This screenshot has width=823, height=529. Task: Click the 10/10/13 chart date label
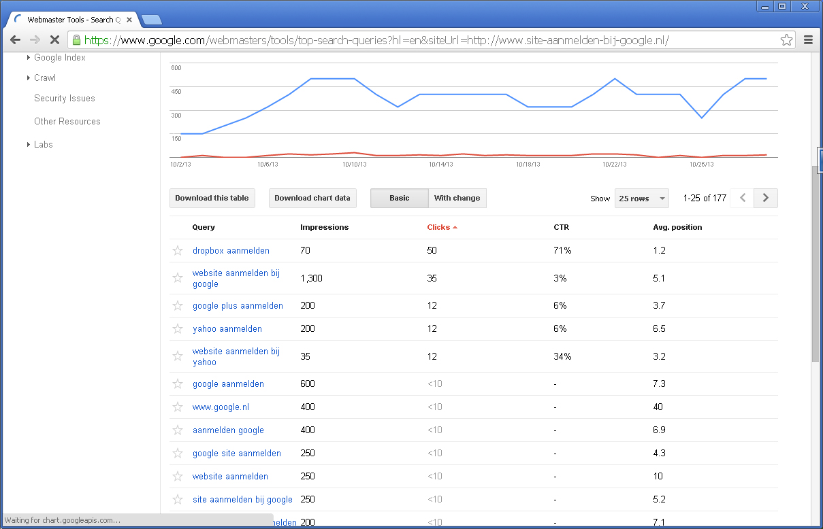(x=354, y=164)
